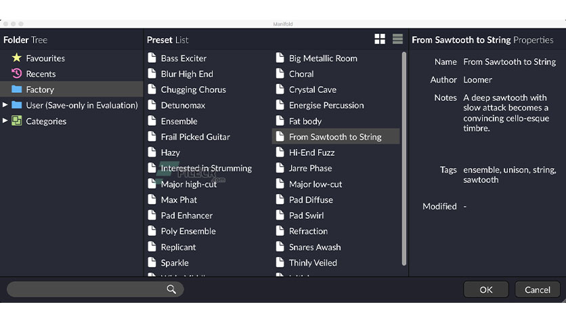Select the Factory folder
This screenshot has width=566, height=328.
(x=72, y=89)
